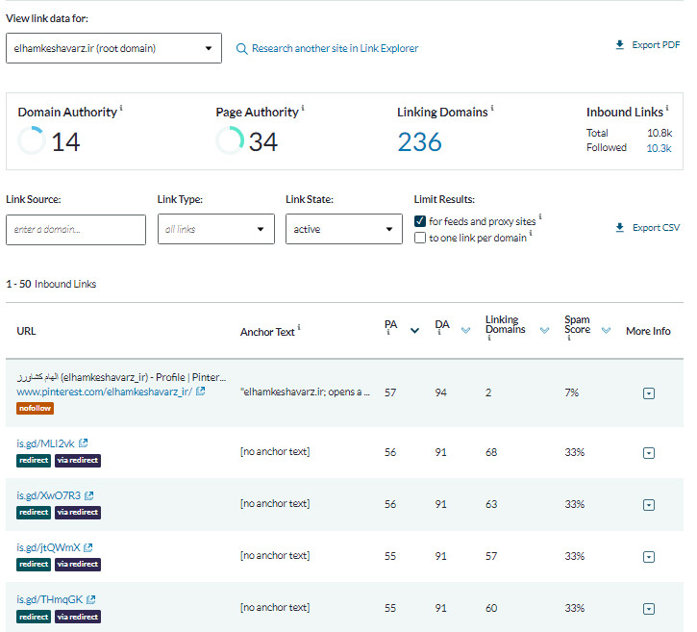
Task: Sort by PA column arrow
Action: (x=414, y=331)
